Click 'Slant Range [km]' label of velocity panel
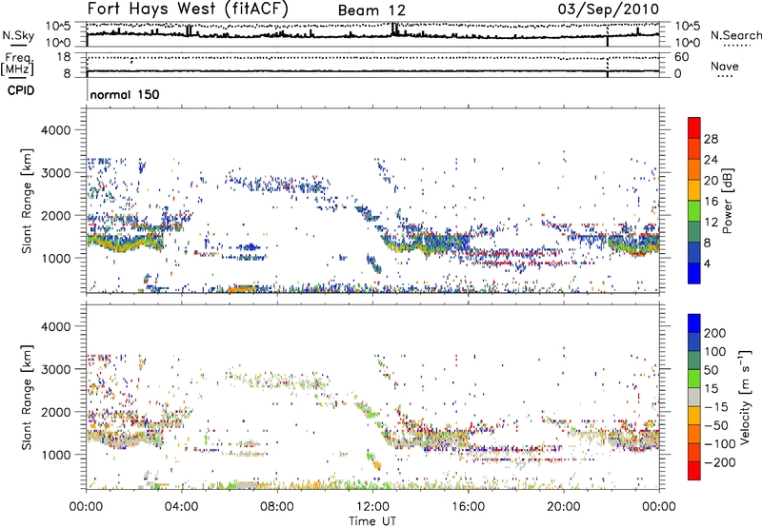This screenshot has width=762, height=527. pyautogui.click(x=27, y=398)
